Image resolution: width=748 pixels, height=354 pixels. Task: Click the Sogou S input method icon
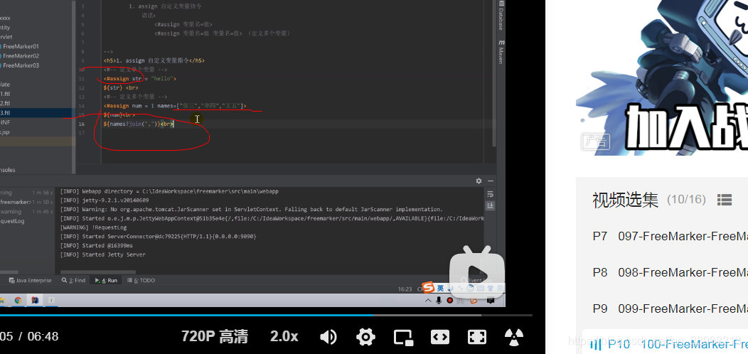(428, 288)
